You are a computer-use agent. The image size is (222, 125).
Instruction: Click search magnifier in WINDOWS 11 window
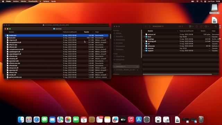click(x=216, y=26)
